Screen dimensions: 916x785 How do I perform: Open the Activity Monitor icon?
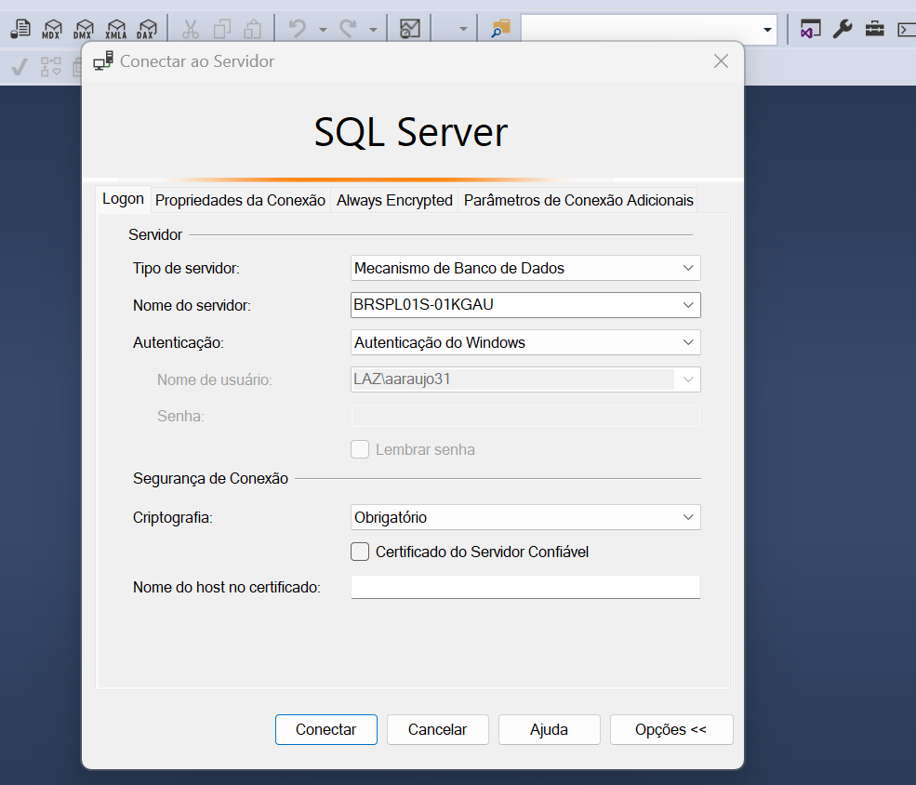click(409, 29)
